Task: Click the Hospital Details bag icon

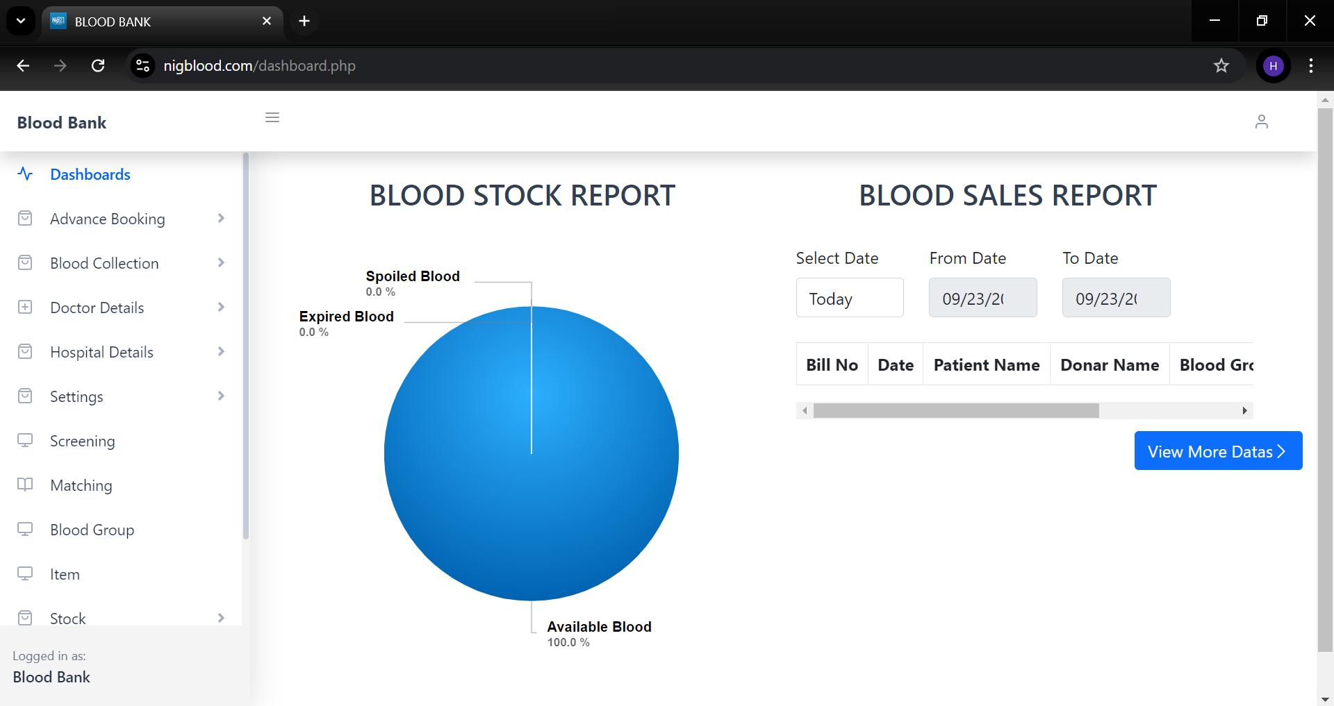Action: pyautogui.click(x=25, y=351)
